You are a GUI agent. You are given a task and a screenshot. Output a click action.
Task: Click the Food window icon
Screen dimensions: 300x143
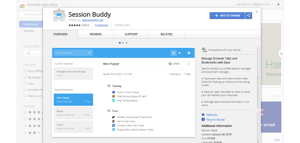[109, 111]
